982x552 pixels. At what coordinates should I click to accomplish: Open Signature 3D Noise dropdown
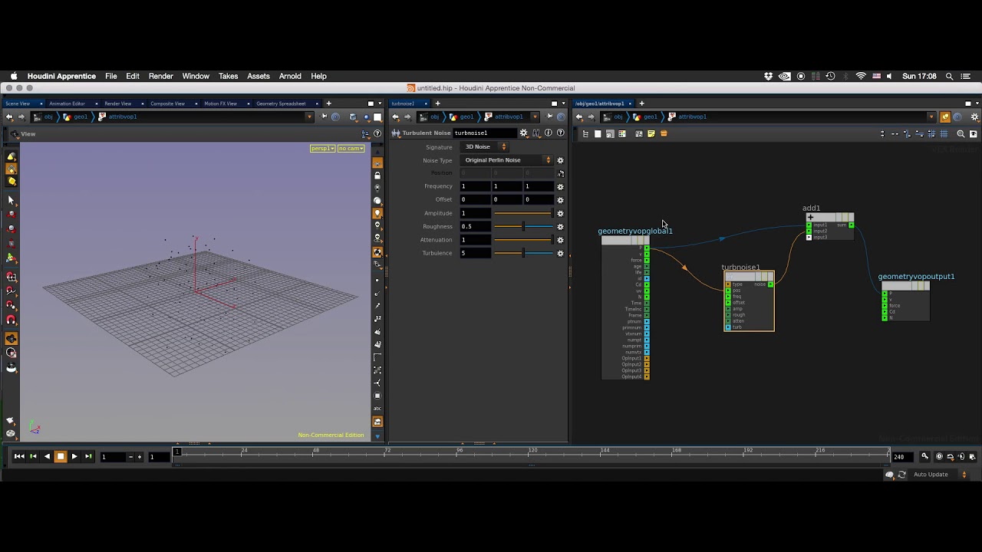point(485,146)
